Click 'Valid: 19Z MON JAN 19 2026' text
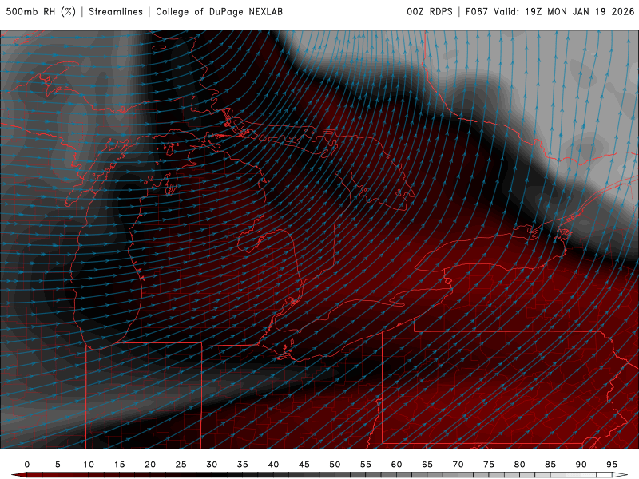639x479 pixels. (x=564, y=12)
